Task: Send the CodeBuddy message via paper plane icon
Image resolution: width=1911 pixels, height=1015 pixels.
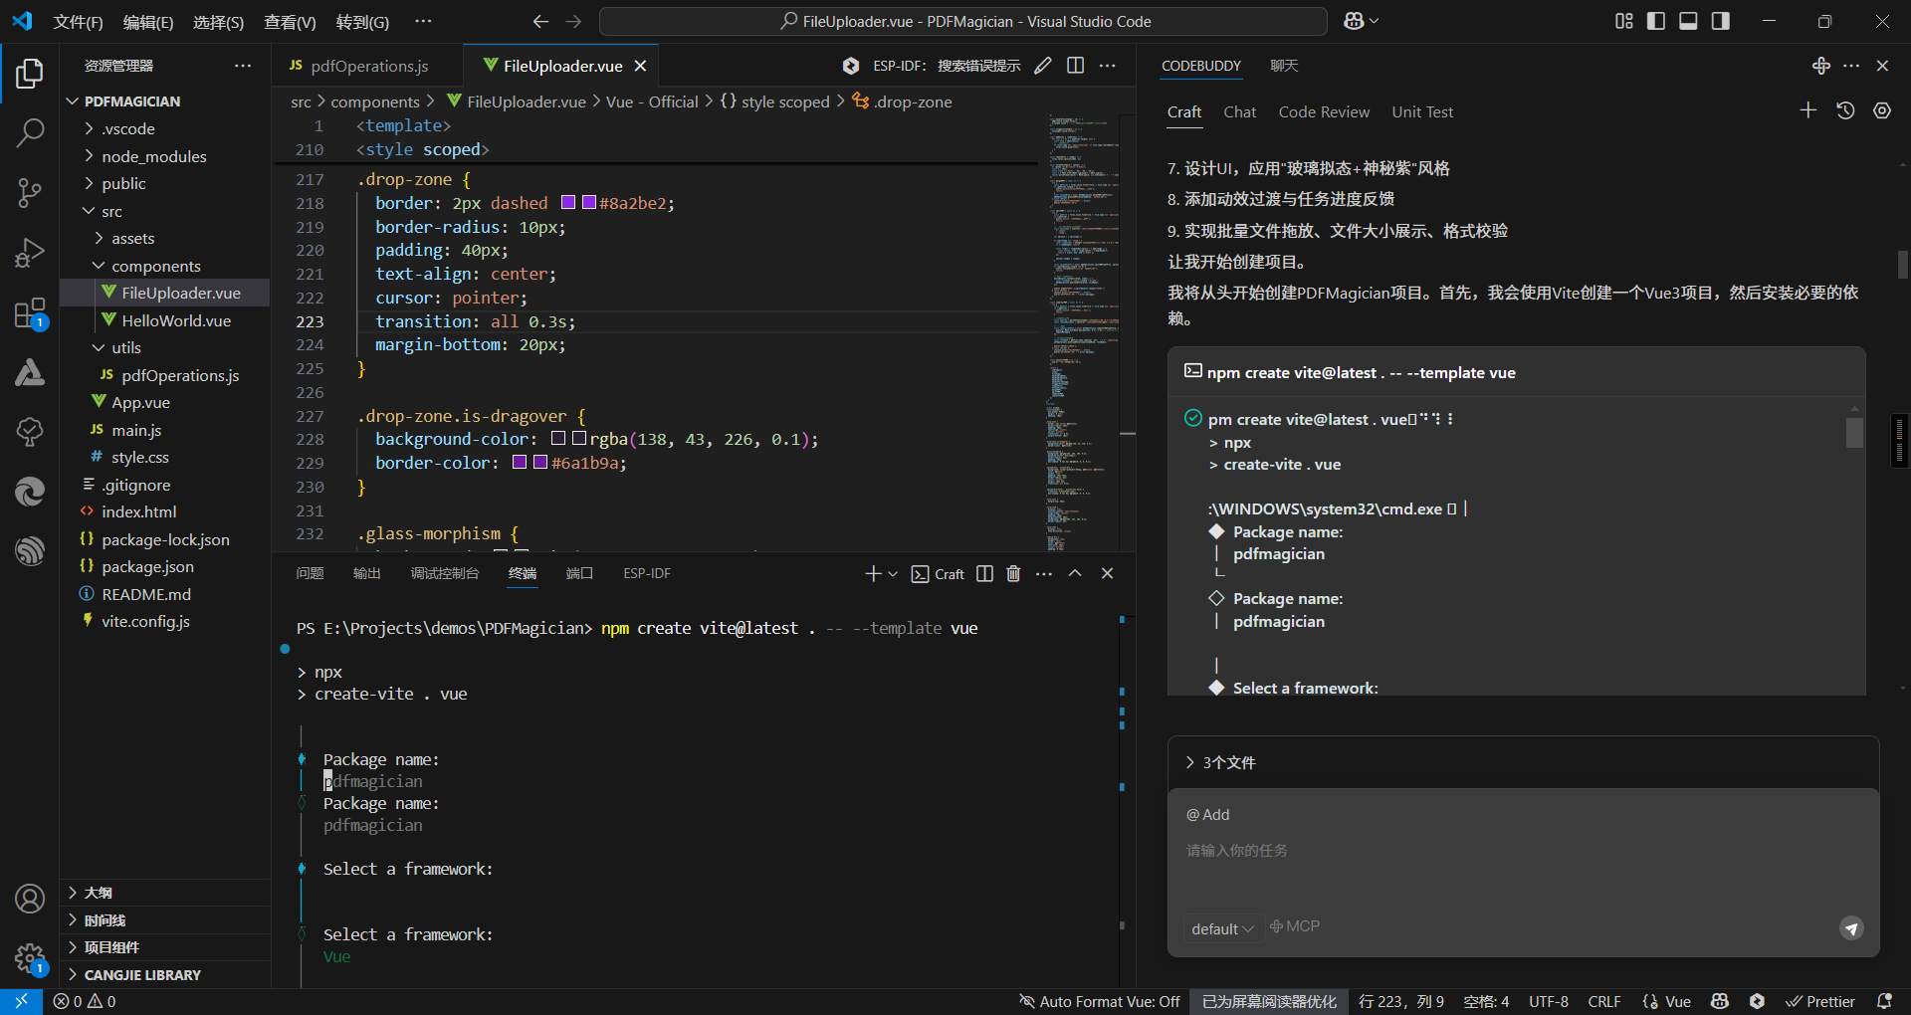Action: tap(1850, 928)
